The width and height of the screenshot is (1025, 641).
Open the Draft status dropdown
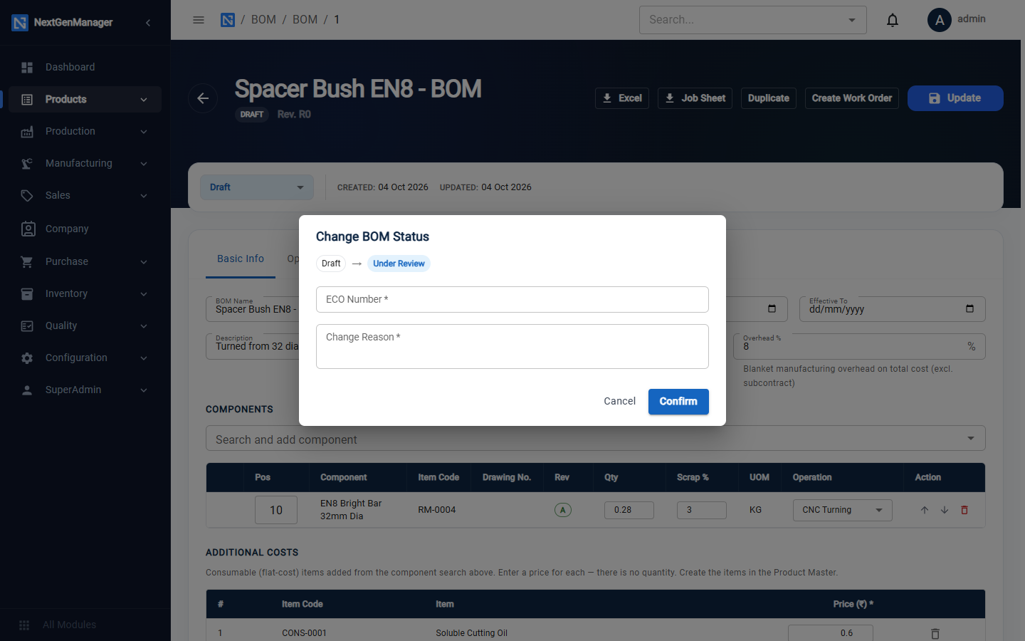(x=257, y=187)
